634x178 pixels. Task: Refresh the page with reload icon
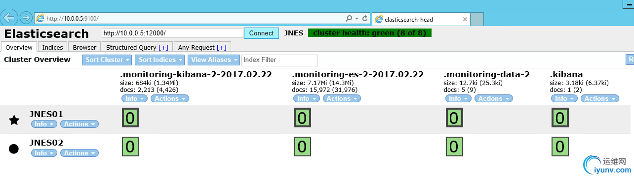coord(365,18)
